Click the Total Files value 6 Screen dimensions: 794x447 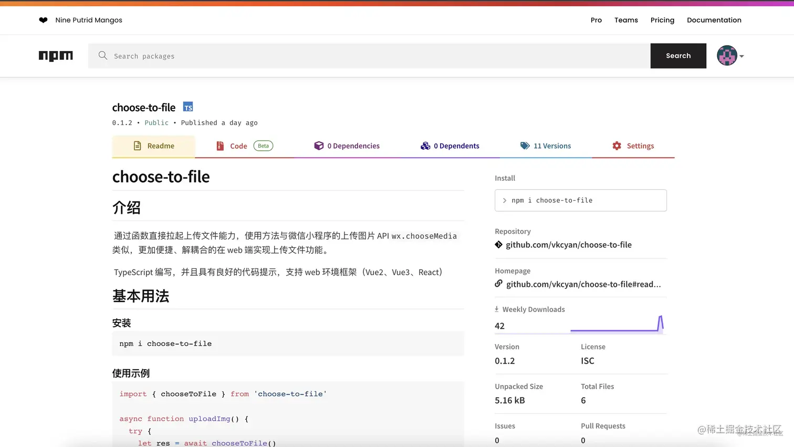click(583, 400)
